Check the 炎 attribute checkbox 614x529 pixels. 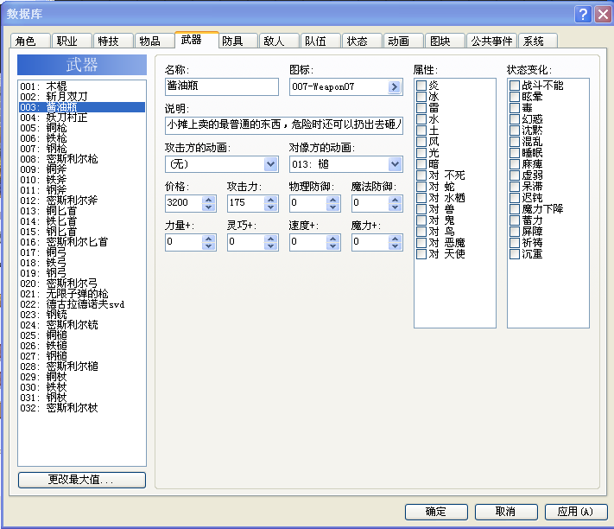(x=421, y=86)
